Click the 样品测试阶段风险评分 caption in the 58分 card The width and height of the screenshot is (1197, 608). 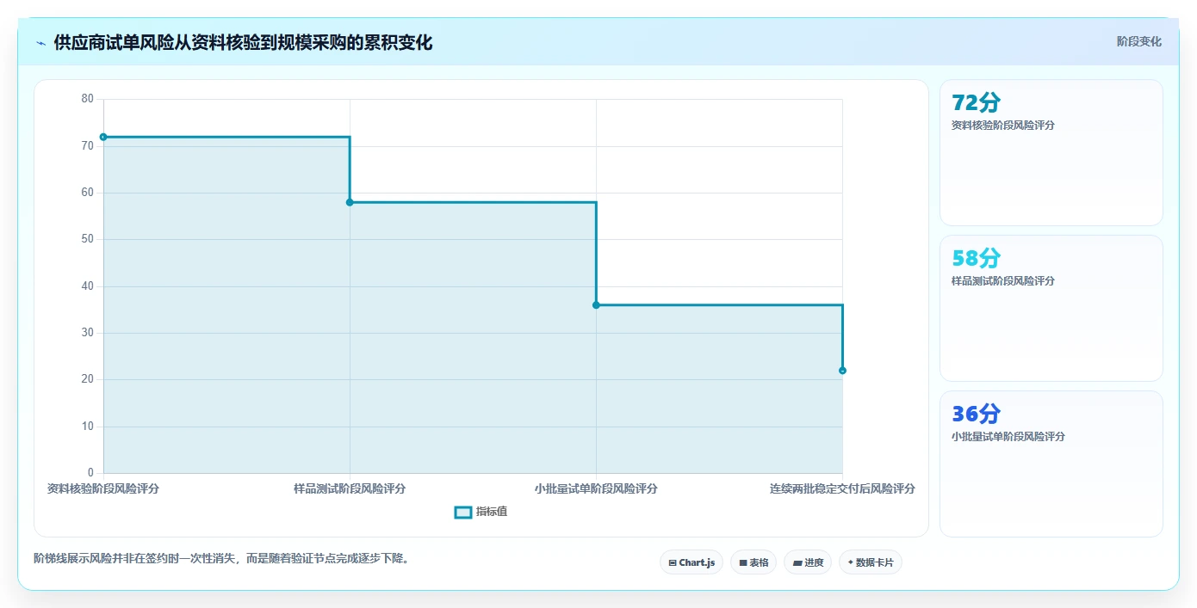coord(1003,281)
